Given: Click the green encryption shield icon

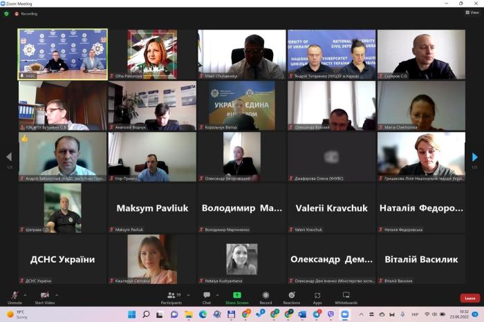Looking at the screenshot, I should click(x=6, y=13).
